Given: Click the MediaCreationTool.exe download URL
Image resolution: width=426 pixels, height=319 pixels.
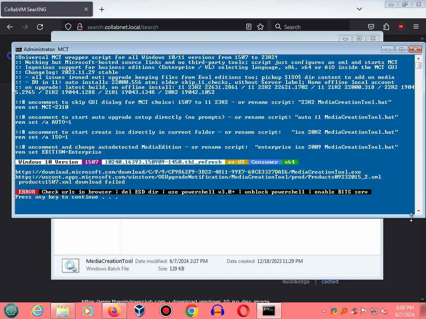Looking at the screenshot, I should click(x=188, y=172).
